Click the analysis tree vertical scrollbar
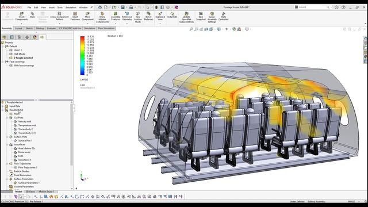Viewport: 368px width, 207px height. point(71,134)
